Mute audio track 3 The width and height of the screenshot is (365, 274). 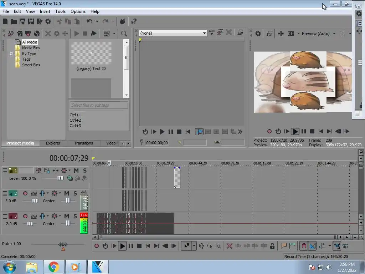point(67,216)
